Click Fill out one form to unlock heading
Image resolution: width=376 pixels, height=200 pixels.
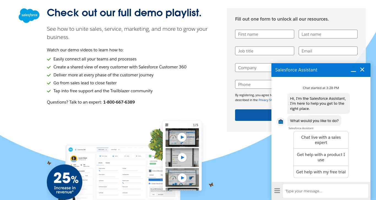(x=282, y=19)
